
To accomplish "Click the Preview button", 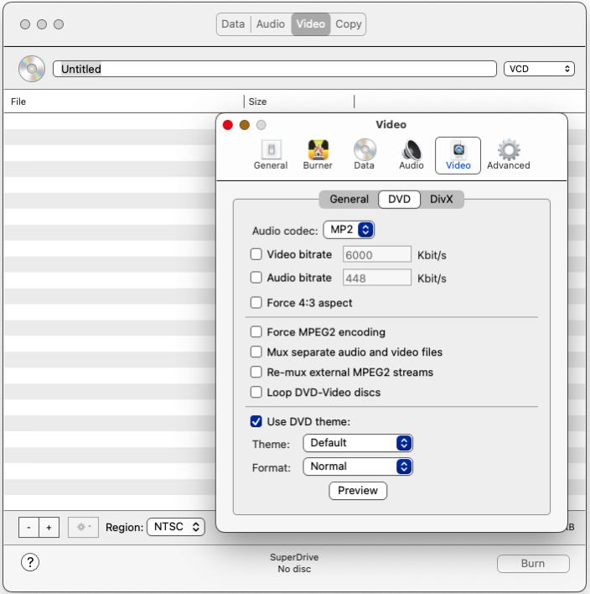I will pyautogui.click(x=358, y=491).
